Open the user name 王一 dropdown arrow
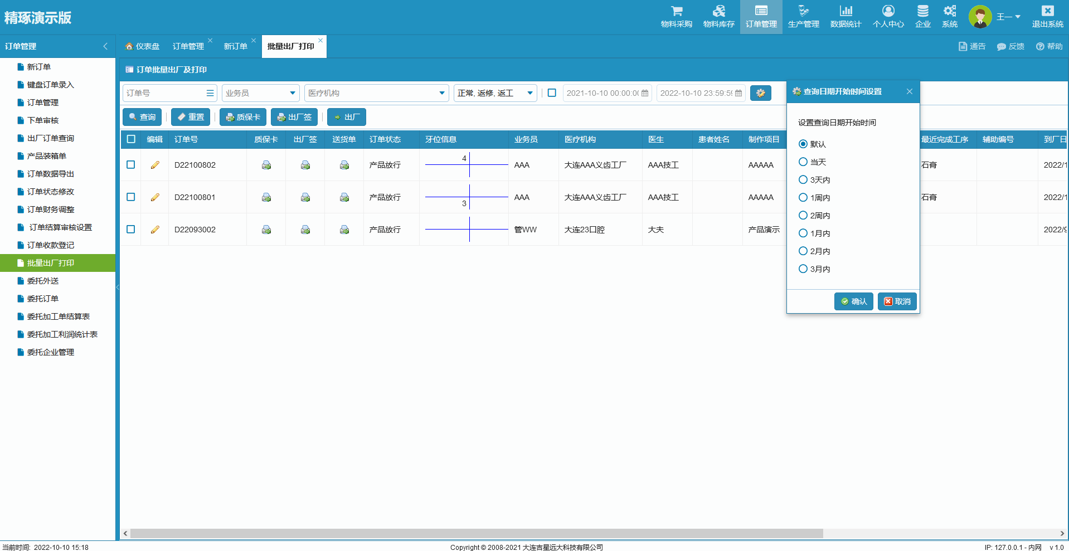 1018,17
